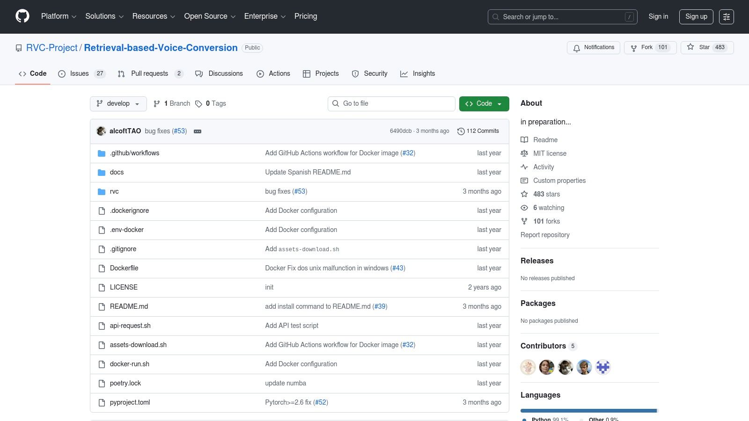Click the Python language bar
The height and width of the screenshot is (421, 749).
[588, 411]
